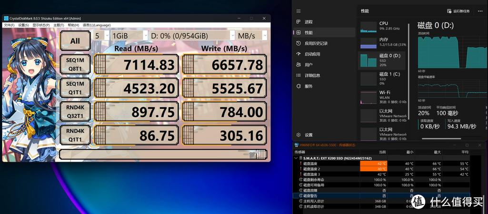
Task: Run the RND4K Q1T1 test
Action: [x=75, y=135]
